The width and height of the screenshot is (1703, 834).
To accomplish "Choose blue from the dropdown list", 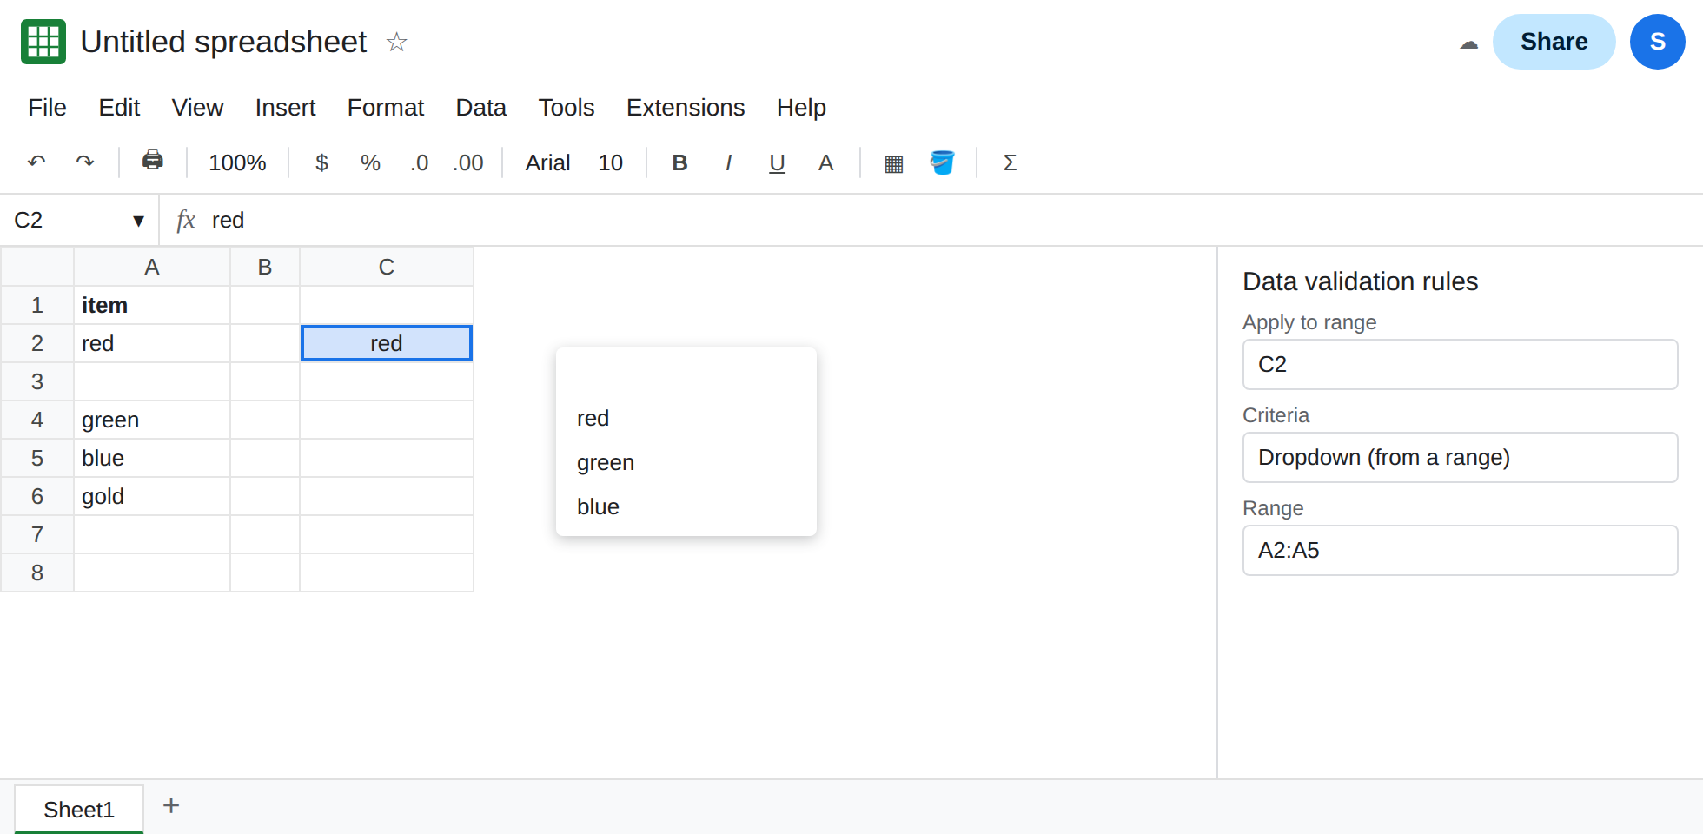I will pyautogui.click(x=686, y=506).
